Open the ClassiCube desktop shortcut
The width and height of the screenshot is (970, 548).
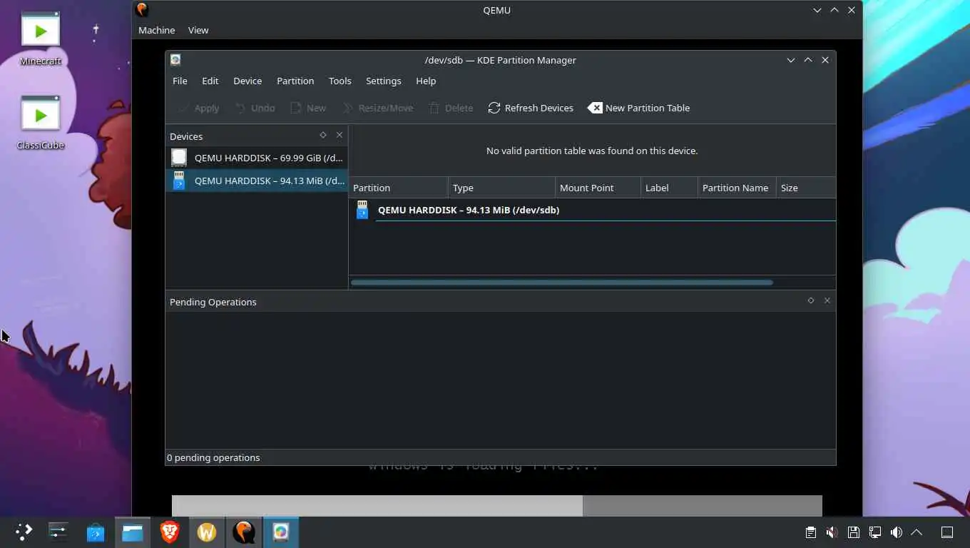41,123
